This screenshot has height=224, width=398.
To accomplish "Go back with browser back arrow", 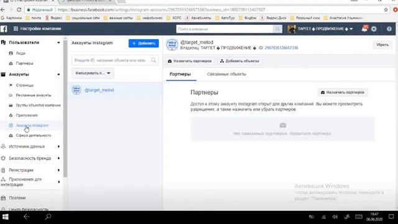I will pos(2,10).
